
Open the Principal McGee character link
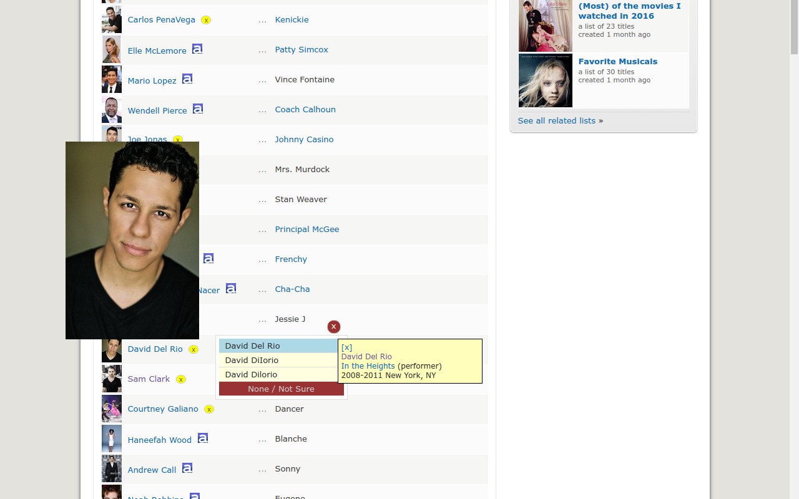[307, 230]
